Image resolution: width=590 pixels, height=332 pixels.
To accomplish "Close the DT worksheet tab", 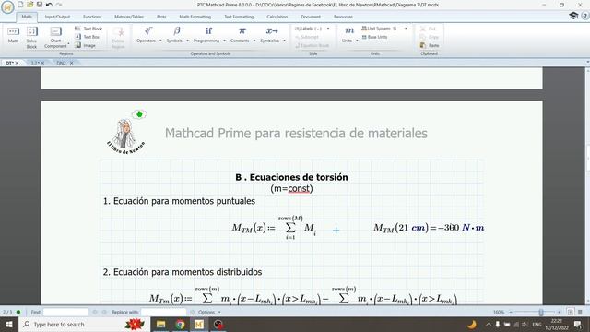I will point(17,63).
